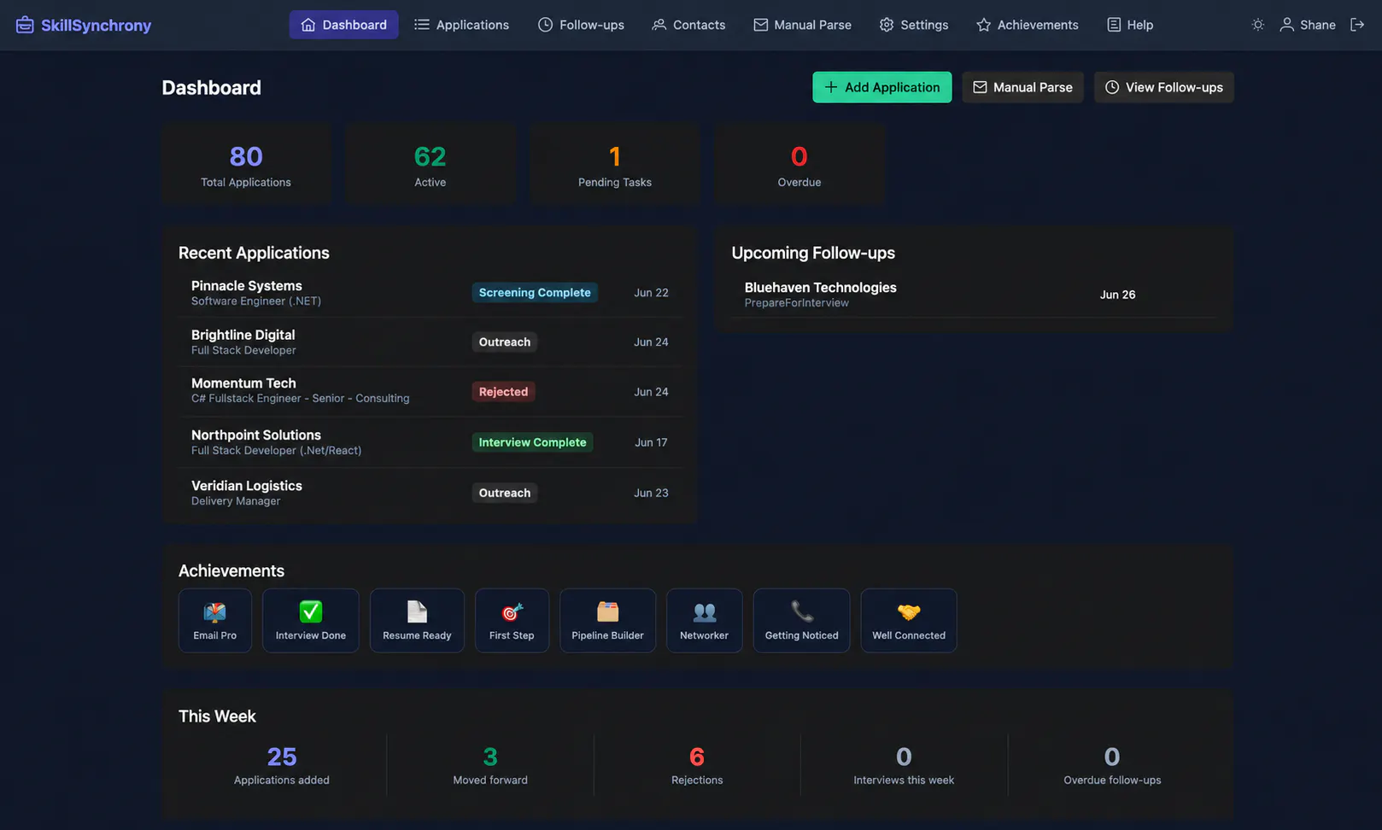1382x830 pixels.
Task: Click the SkillSynchrony briefcase logo icon
Action: 25,25
